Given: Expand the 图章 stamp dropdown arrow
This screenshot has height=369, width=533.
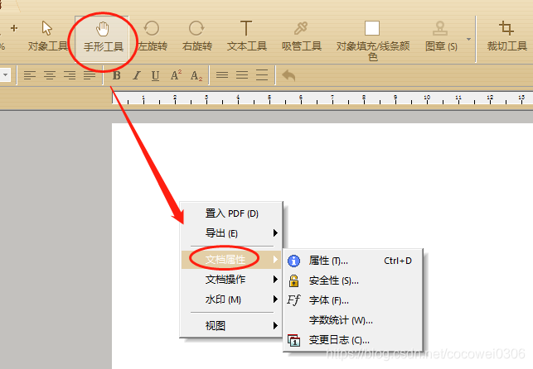Looking at the screenshot, I should [x=468, y=40].
